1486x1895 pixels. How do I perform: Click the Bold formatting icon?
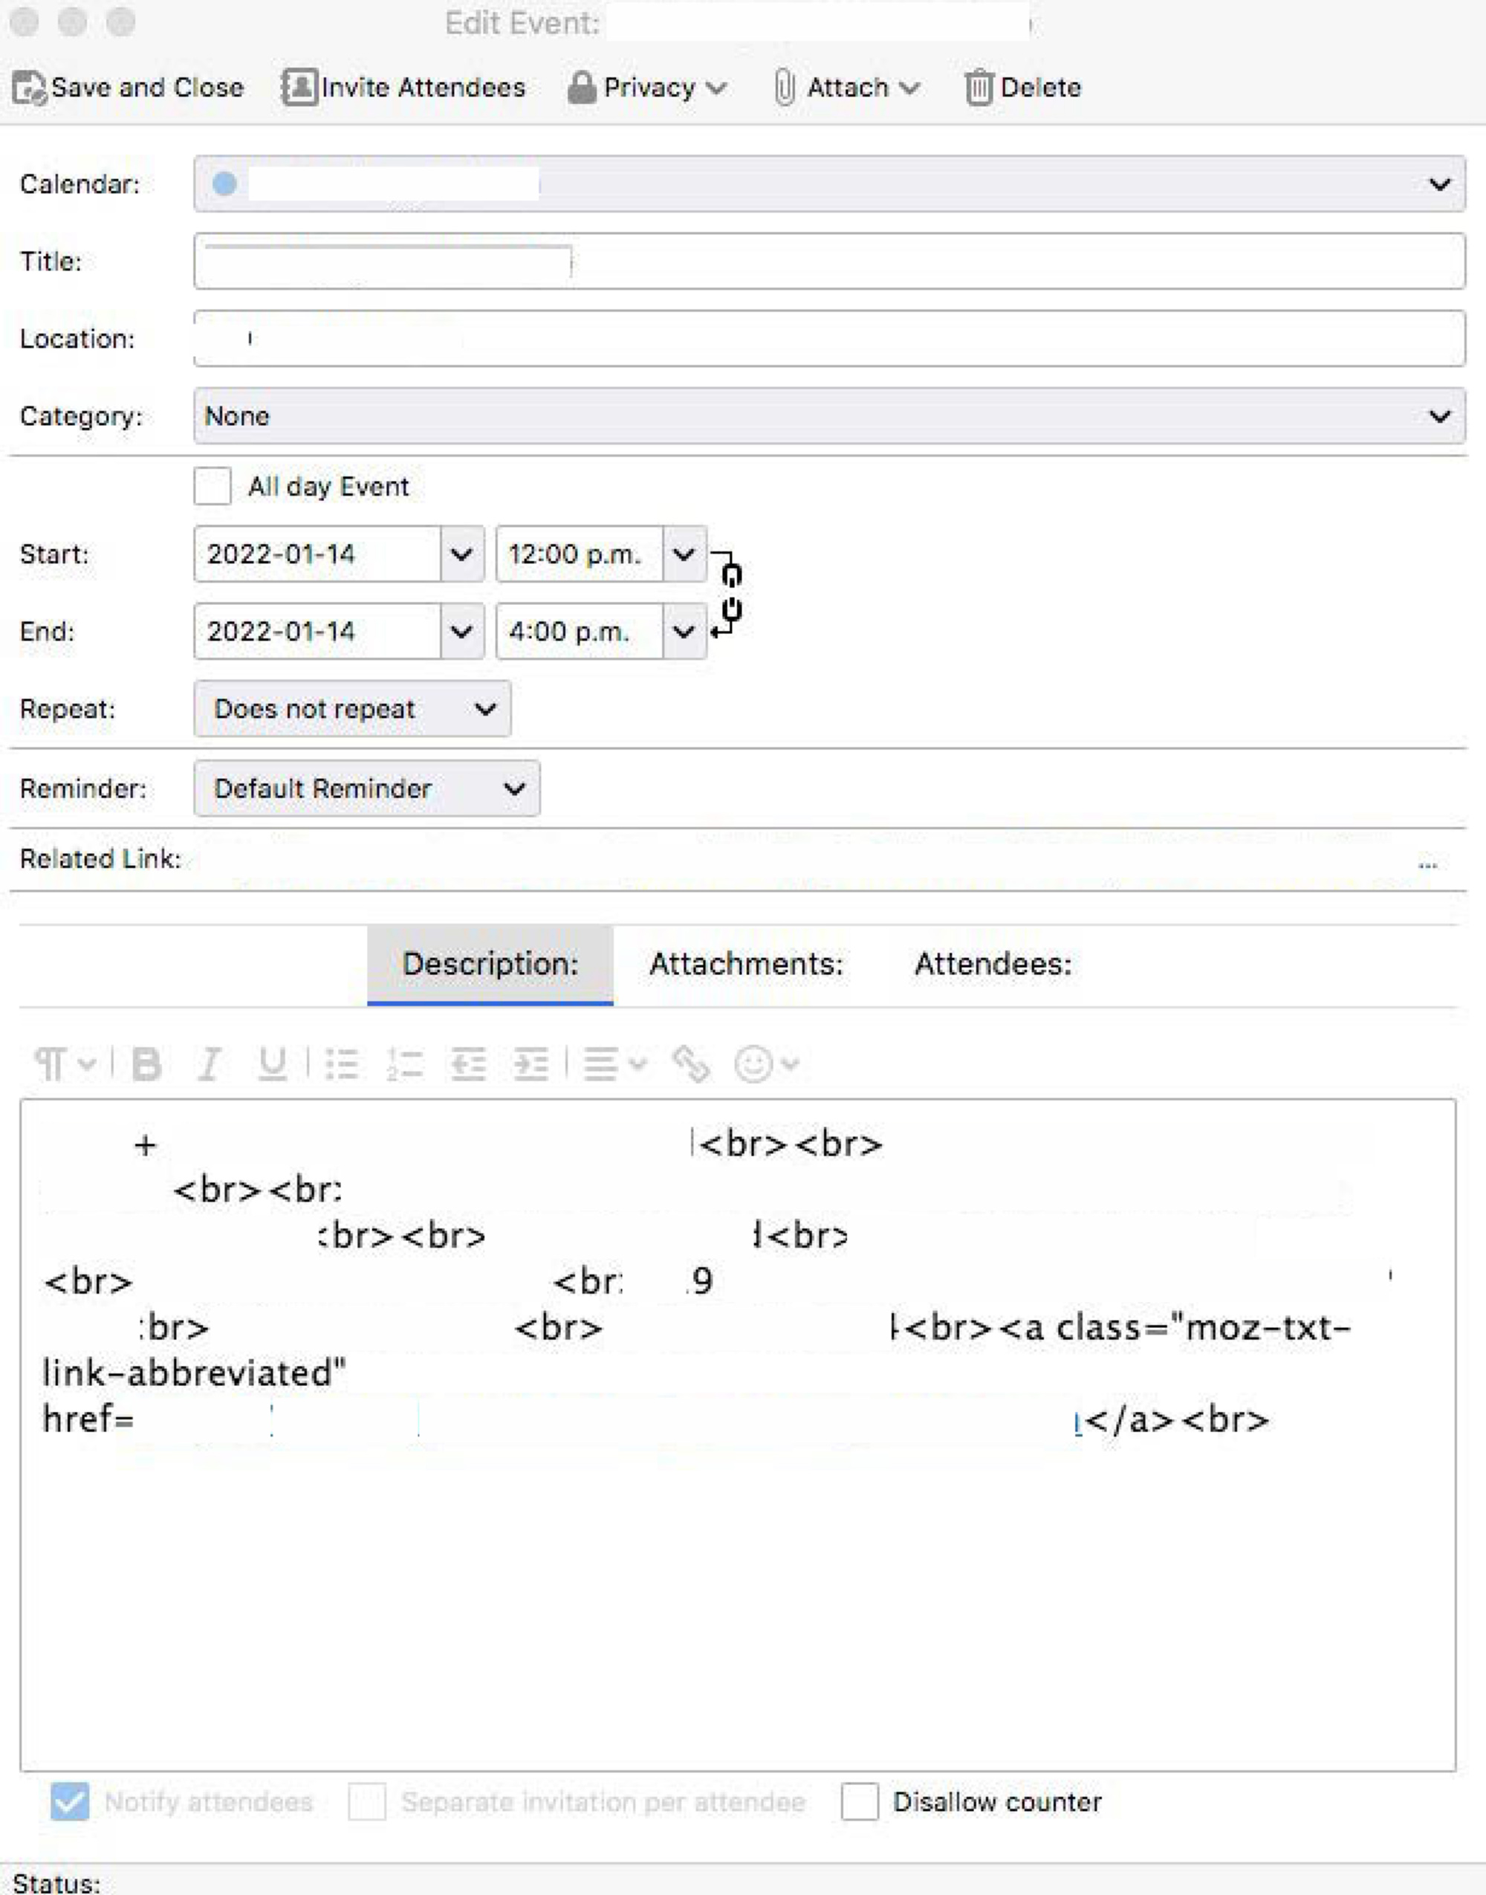(146, 1063)
